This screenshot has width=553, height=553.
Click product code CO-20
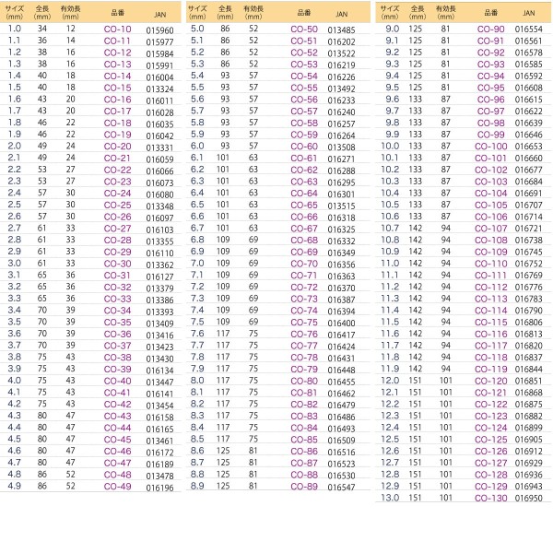click(x=117, y=147)
